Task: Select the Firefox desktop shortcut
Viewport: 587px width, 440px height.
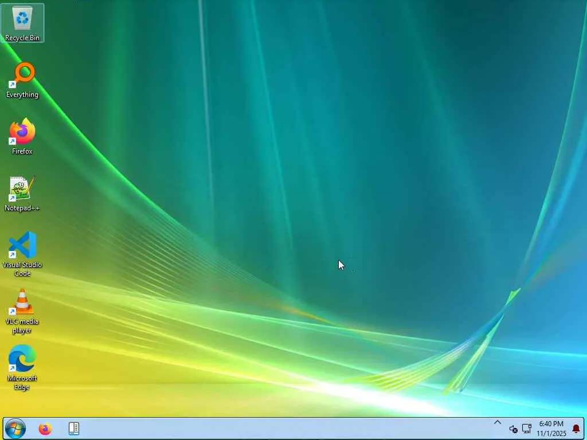Action: click(x=22, y=136)
